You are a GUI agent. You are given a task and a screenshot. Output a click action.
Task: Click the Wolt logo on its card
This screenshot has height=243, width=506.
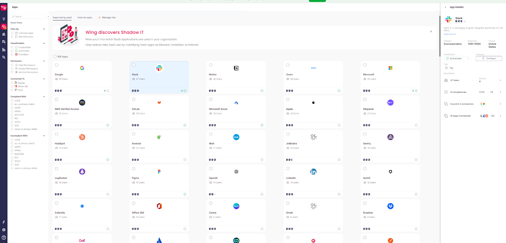coord(236,137)
